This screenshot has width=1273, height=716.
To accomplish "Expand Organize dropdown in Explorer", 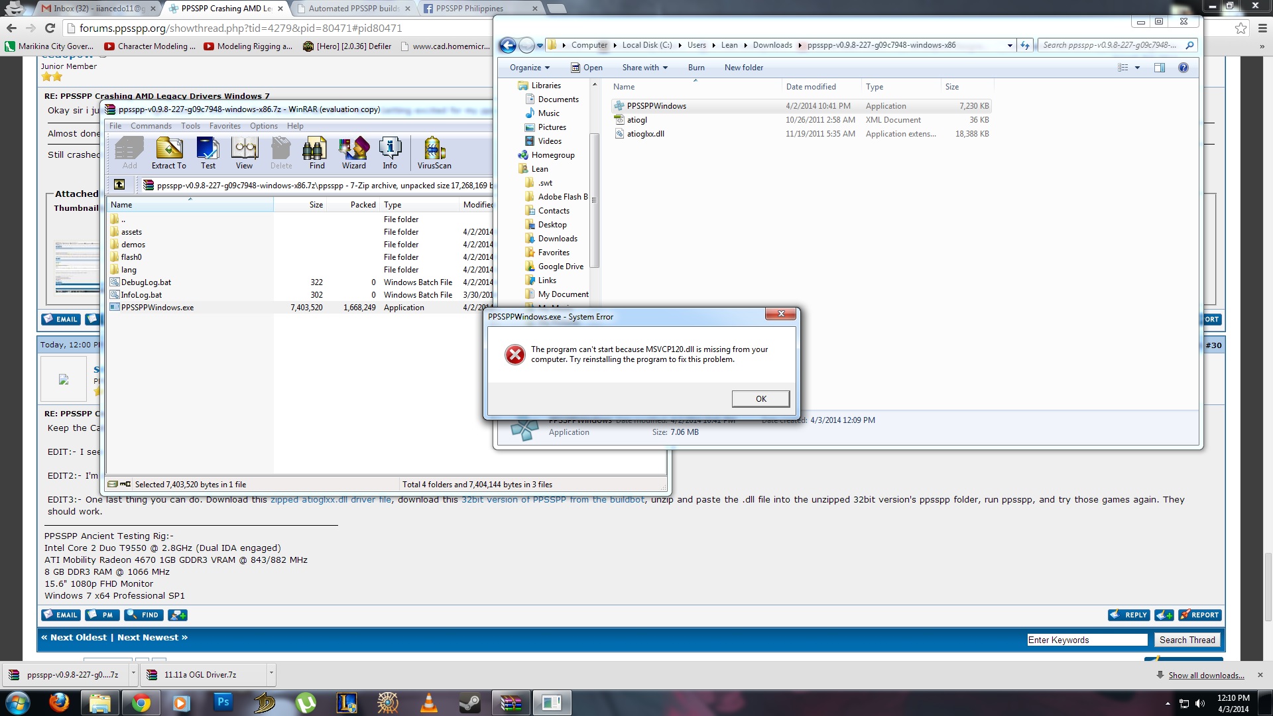I will (529, 68).
